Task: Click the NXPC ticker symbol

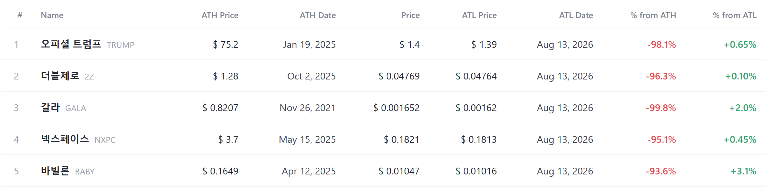Action: pyautogui.click(x=105, y=140)
